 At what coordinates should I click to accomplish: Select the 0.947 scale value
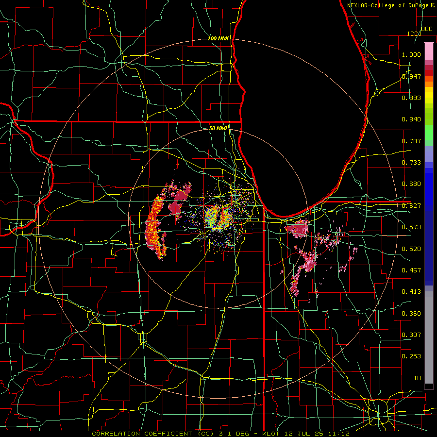point(411,76)
